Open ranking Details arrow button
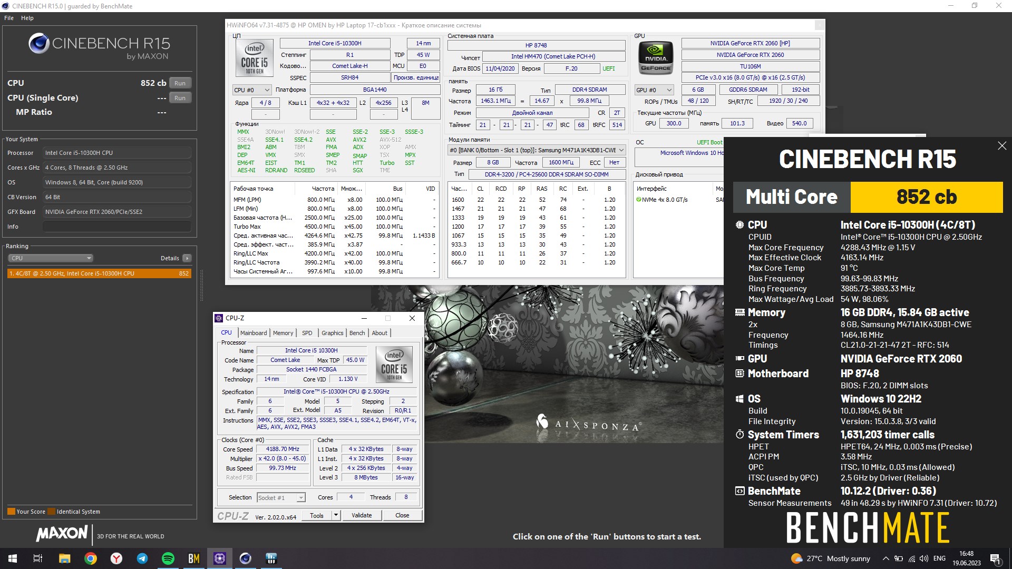1012x569 pixels. click(187, 258)
